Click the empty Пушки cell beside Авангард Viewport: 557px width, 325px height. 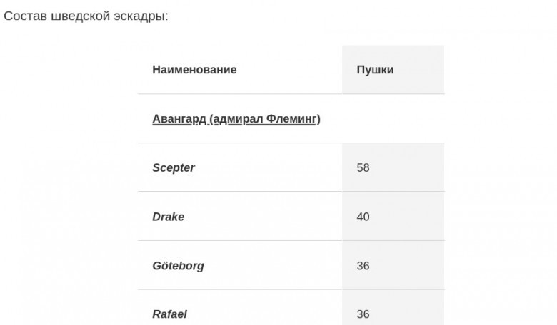click(393, 119)
